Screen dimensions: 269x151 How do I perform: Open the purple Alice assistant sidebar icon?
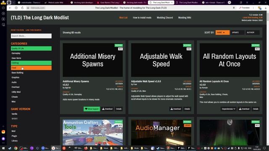[3, 138]
